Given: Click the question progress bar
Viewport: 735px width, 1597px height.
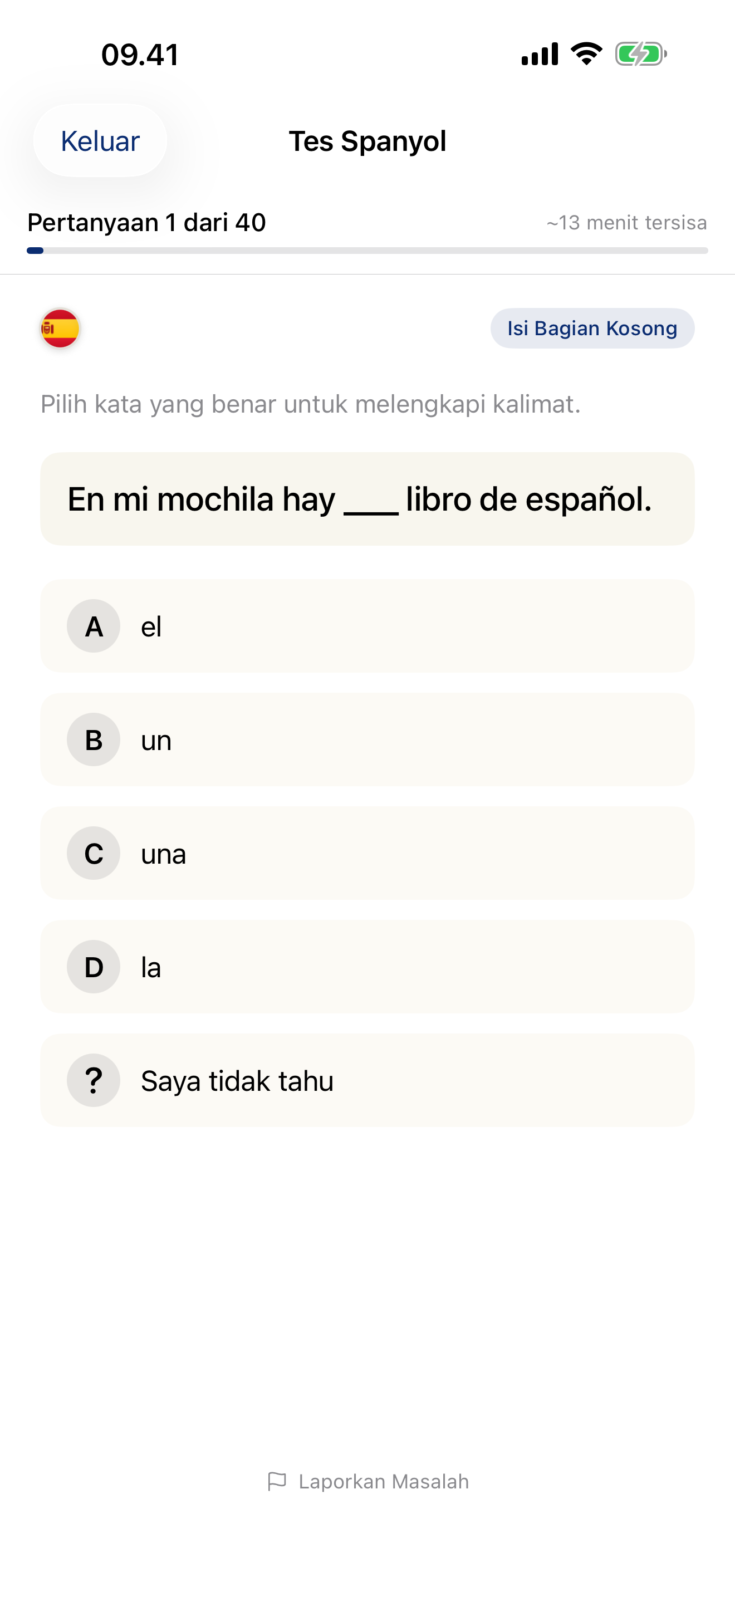Looking at the screenshot, I should (x=367, y=251).
